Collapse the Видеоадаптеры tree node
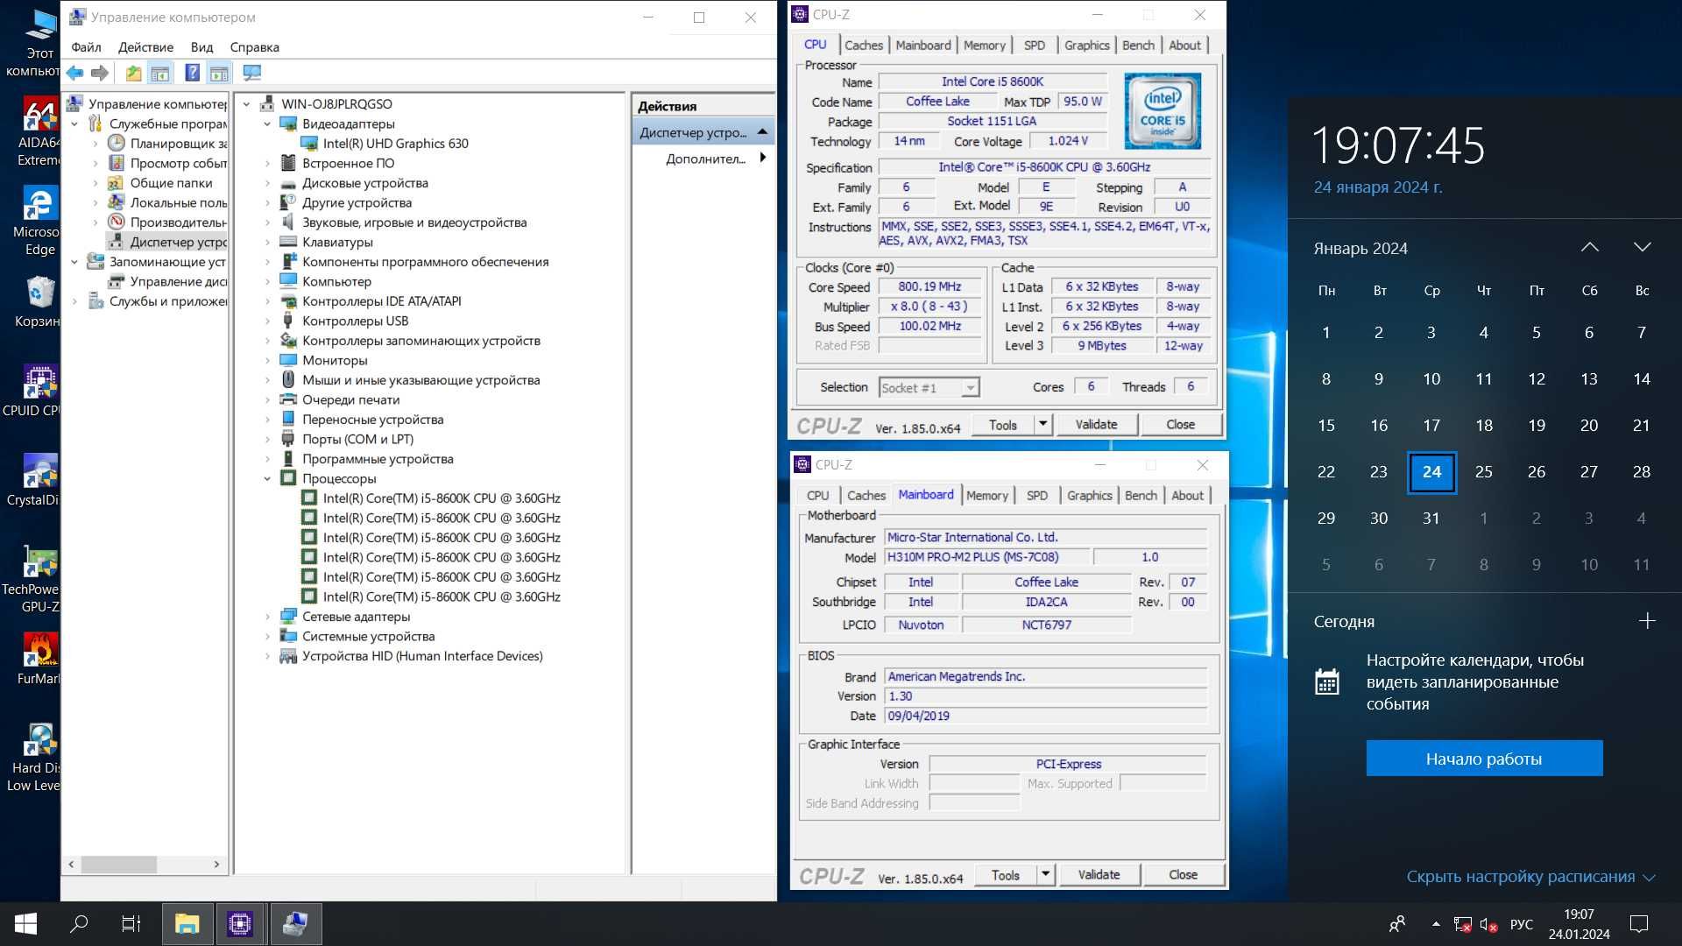Image resolution: width=1682 pixels, height=946 pixels. (267, 124)
